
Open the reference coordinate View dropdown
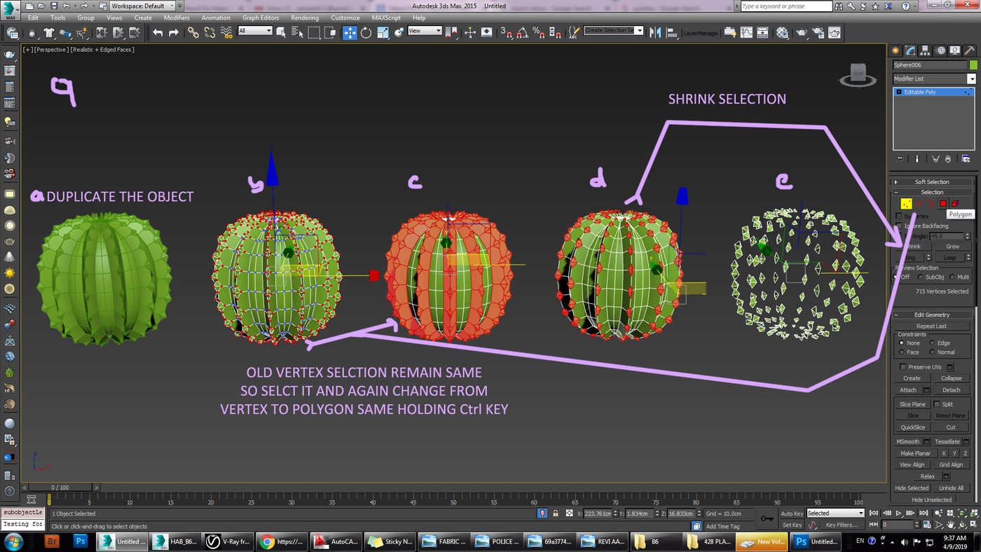425,31
